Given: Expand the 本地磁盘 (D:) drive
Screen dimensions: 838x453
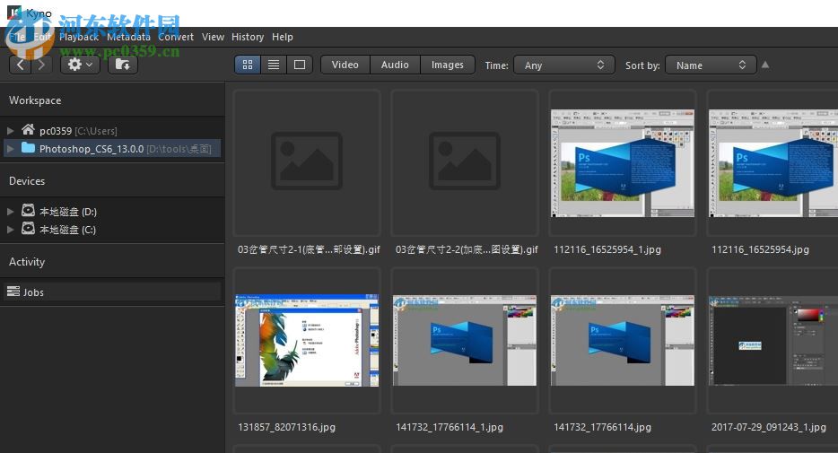Looking at the screenshot, I should coord(10,212).
